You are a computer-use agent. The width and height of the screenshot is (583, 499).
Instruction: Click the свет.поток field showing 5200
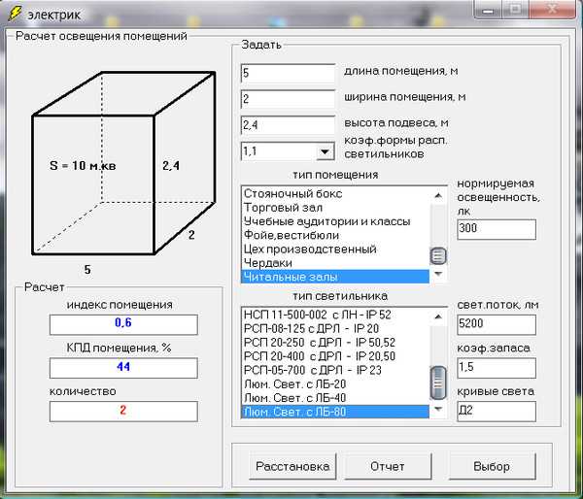pyautogui.click(x=497, y=324)
